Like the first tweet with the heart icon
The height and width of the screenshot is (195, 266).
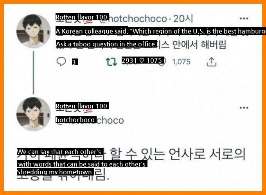pos(162,61)
